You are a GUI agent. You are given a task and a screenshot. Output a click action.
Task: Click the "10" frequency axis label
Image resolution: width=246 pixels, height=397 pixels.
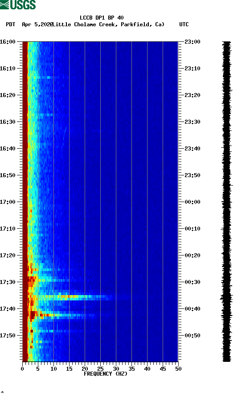coord(53,369)
